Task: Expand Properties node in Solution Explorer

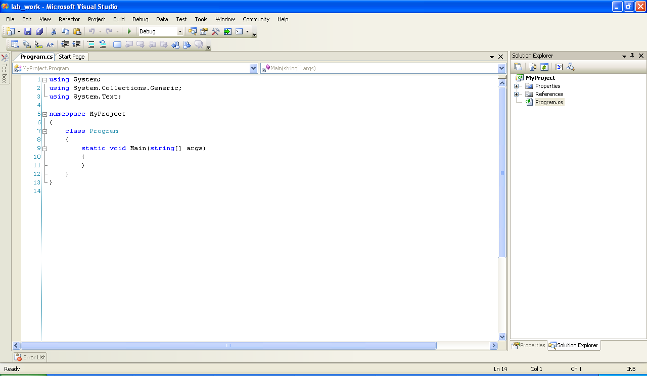Action: click(x=516, y=86)
